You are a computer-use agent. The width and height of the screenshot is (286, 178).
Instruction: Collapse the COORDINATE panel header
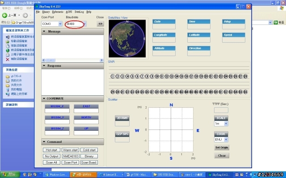[x=72, y=98]
